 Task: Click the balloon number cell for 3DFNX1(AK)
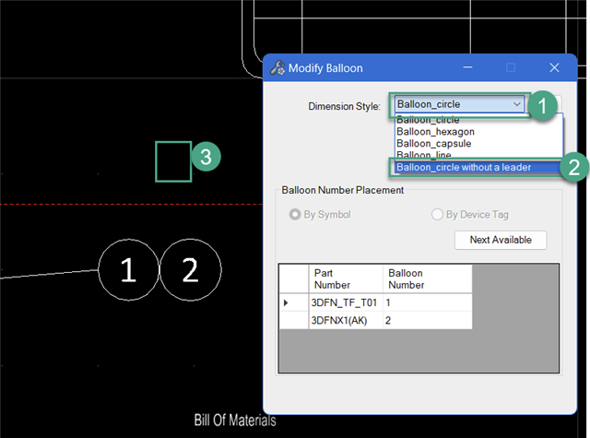(427, 319)
